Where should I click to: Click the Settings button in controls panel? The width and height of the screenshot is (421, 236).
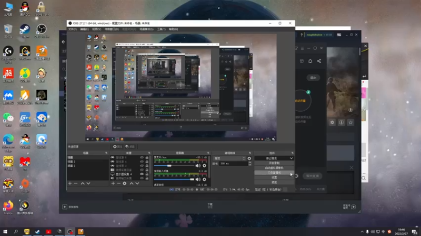[274, 178]
